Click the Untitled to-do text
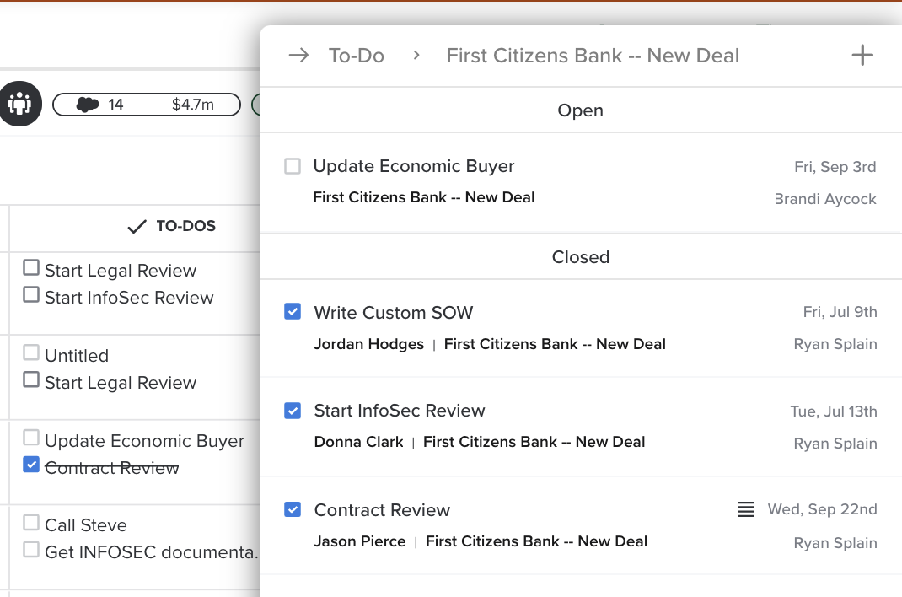 pos(77,356)
